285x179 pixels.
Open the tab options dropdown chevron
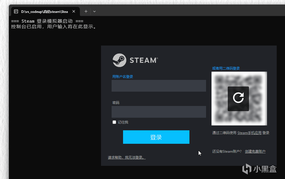point(94,11)
